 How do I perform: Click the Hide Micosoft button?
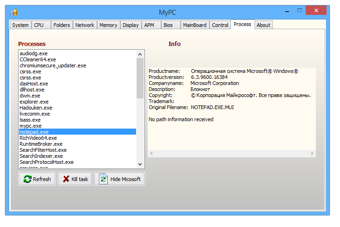[119, 179]
